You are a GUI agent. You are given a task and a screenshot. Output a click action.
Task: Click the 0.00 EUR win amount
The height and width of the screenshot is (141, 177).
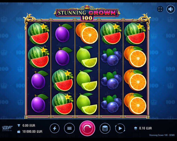[29, 126]
